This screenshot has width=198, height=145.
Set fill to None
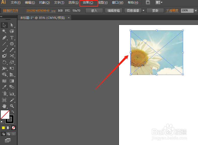coord(13,128)
